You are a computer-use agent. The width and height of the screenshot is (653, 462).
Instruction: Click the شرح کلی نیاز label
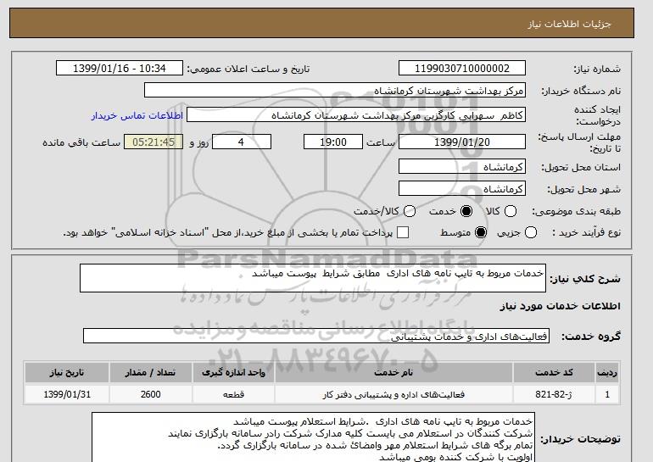click(585, 278)
